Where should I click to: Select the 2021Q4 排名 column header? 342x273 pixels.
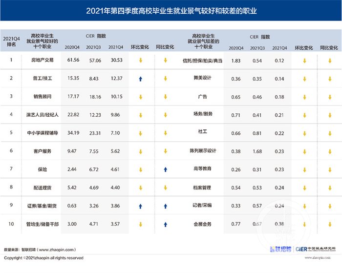[x=11, y=42]
